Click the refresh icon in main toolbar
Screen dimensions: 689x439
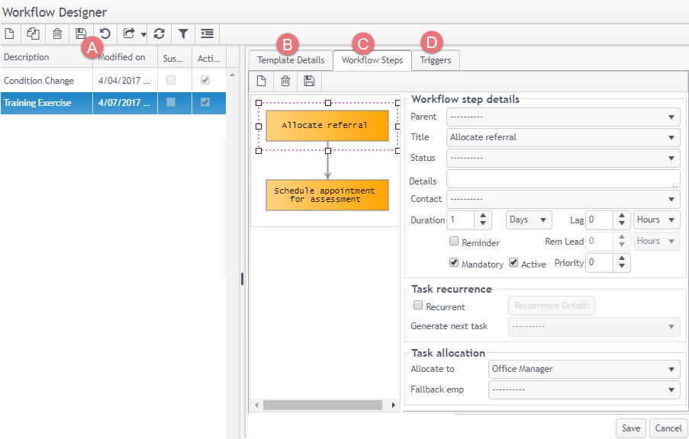(x=159, y=34)
